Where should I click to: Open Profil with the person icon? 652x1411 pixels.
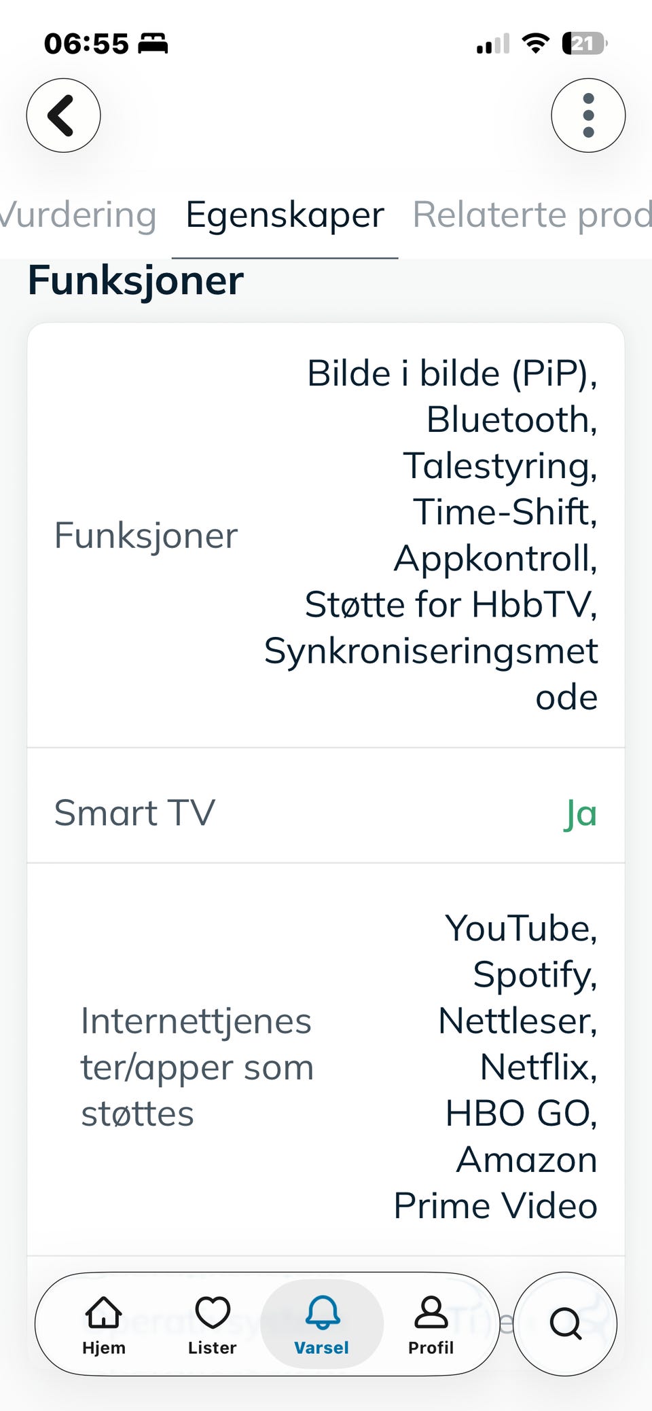tap(431, 1325)
